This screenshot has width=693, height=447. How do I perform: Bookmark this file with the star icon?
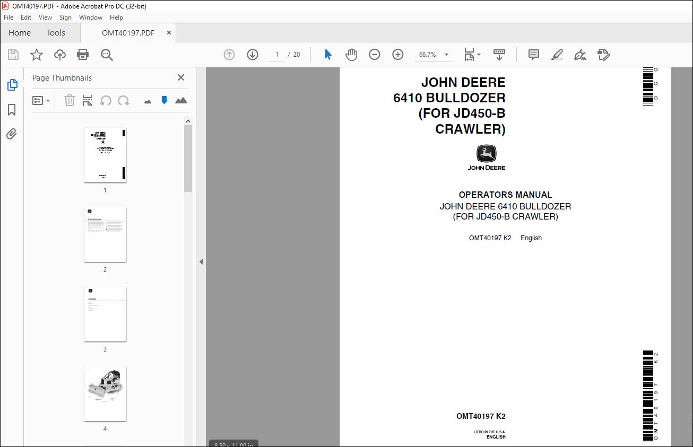37,55
